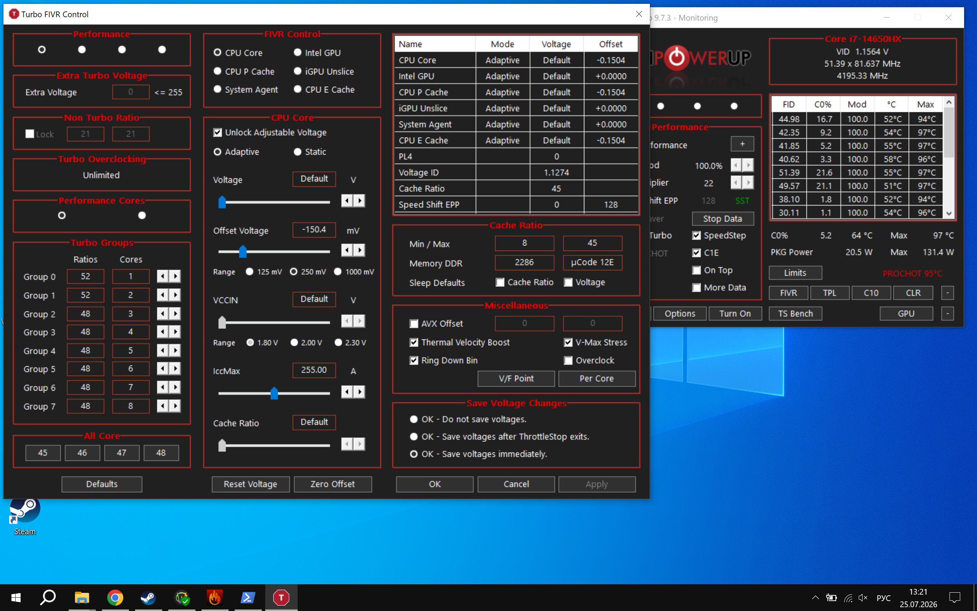Click Cache Ratio Max field
The height and width of the screenshot is (611, 977).
tap(592, 243)
